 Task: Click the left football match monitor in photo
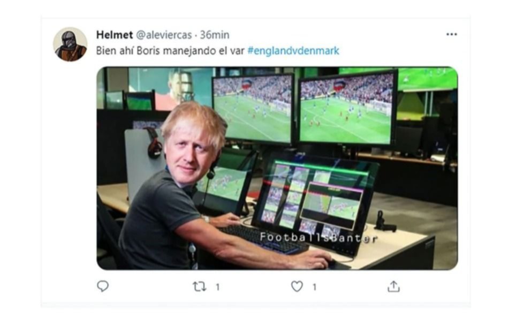pos(253,109)
